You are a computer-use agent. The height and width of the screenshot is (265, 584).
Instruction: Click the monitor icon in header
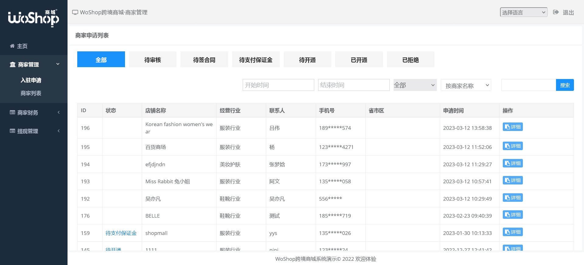click(75, 12)
